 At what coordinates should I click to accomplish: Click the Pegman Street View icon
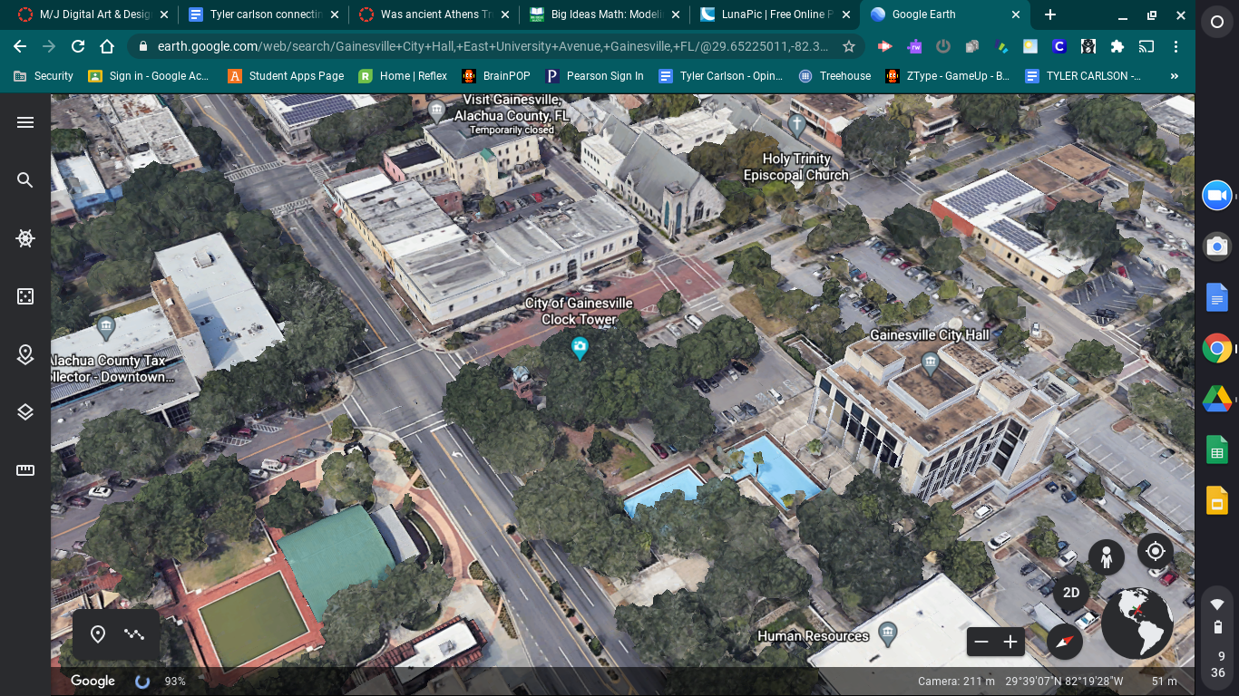[x=1107, y=557]
